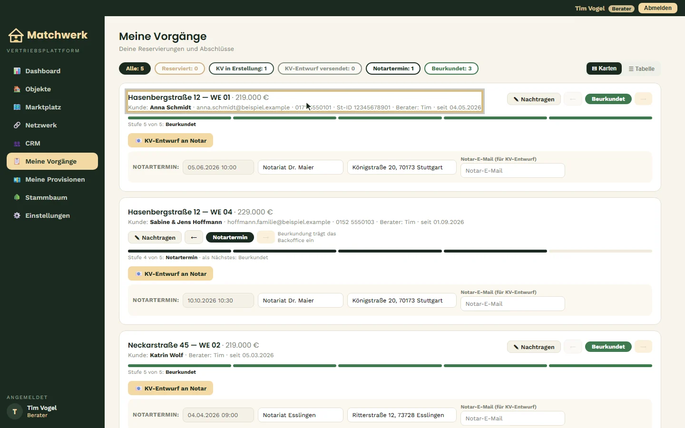Viewport: 685px width, 428px height.
Task: Click Notartermin status pill on WE 04 card
Action: point(230,237)
